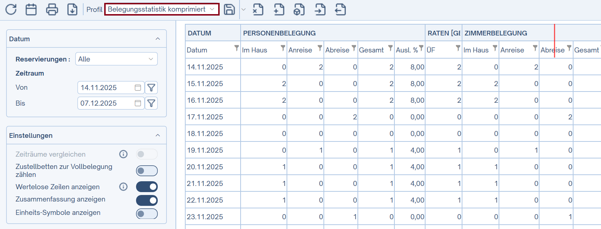Screen dimensions: 601x229
Task: Click the RATEN group header
Action: point(444,33)
